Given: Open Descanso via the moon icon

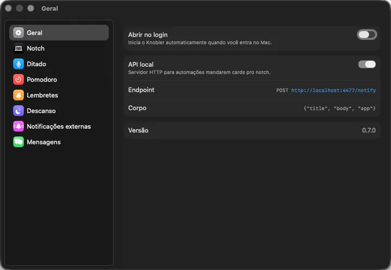Looking at the screenshot, I should [x=18, y=111].
